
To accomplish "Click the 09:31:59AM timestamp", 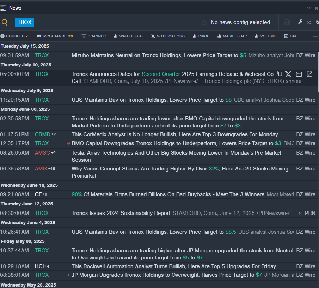I will 14,55.
